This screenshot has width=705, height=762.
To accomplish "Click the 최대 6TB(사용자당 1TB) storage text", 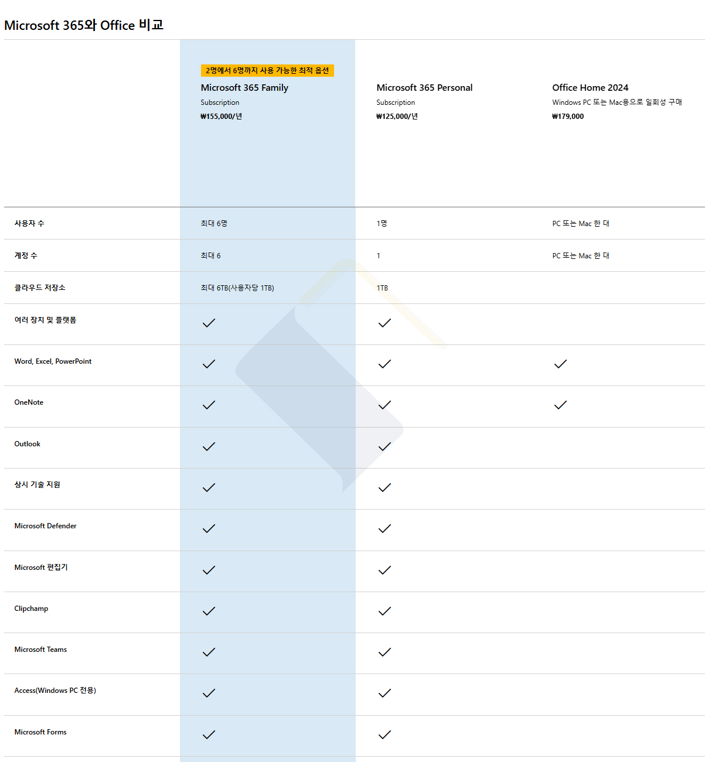I will [x=237, y=288].
